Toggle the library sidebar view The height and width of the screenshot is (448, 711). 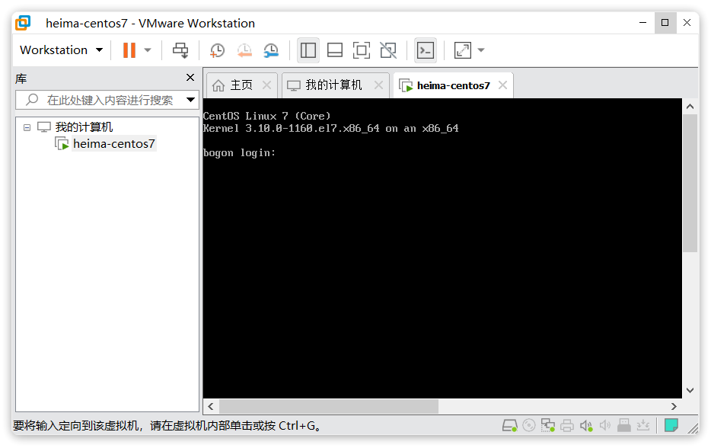[x=308, y=50]
